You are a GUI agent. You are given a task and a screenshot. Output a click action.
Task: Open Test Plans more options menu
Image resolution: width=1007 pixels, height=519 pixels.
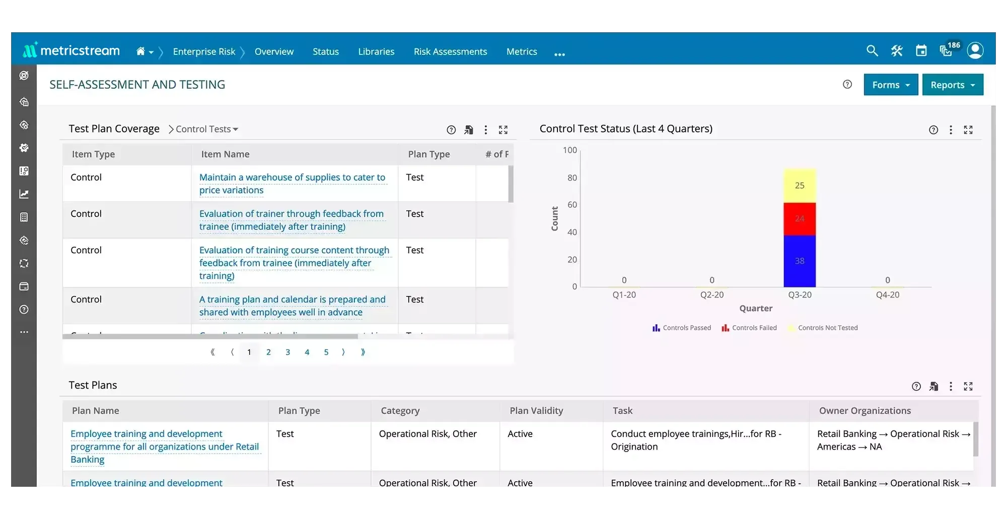(951, 387)
